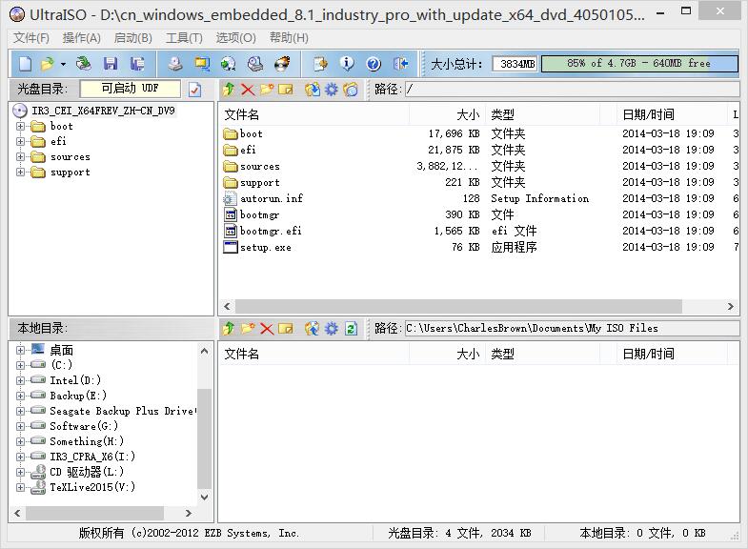
Task: Open an ISO file via the folder toolbar icon
Action: [x=47, y=64]
